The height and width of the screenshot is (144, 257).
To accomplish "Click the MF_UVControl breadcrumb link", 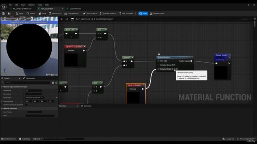I will coord(84,19).
